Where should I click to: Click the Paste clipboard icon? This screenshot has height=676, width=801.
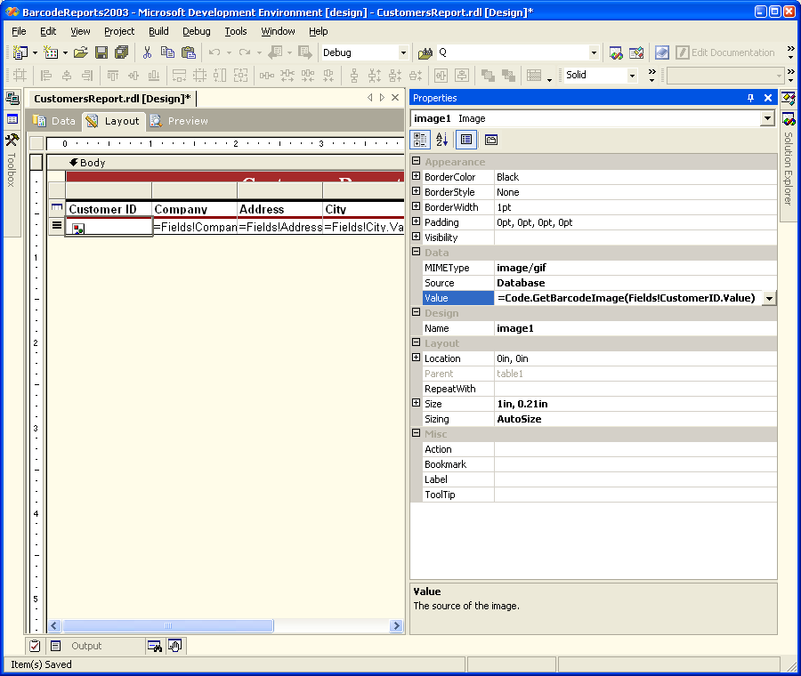(x=188, y=52)
